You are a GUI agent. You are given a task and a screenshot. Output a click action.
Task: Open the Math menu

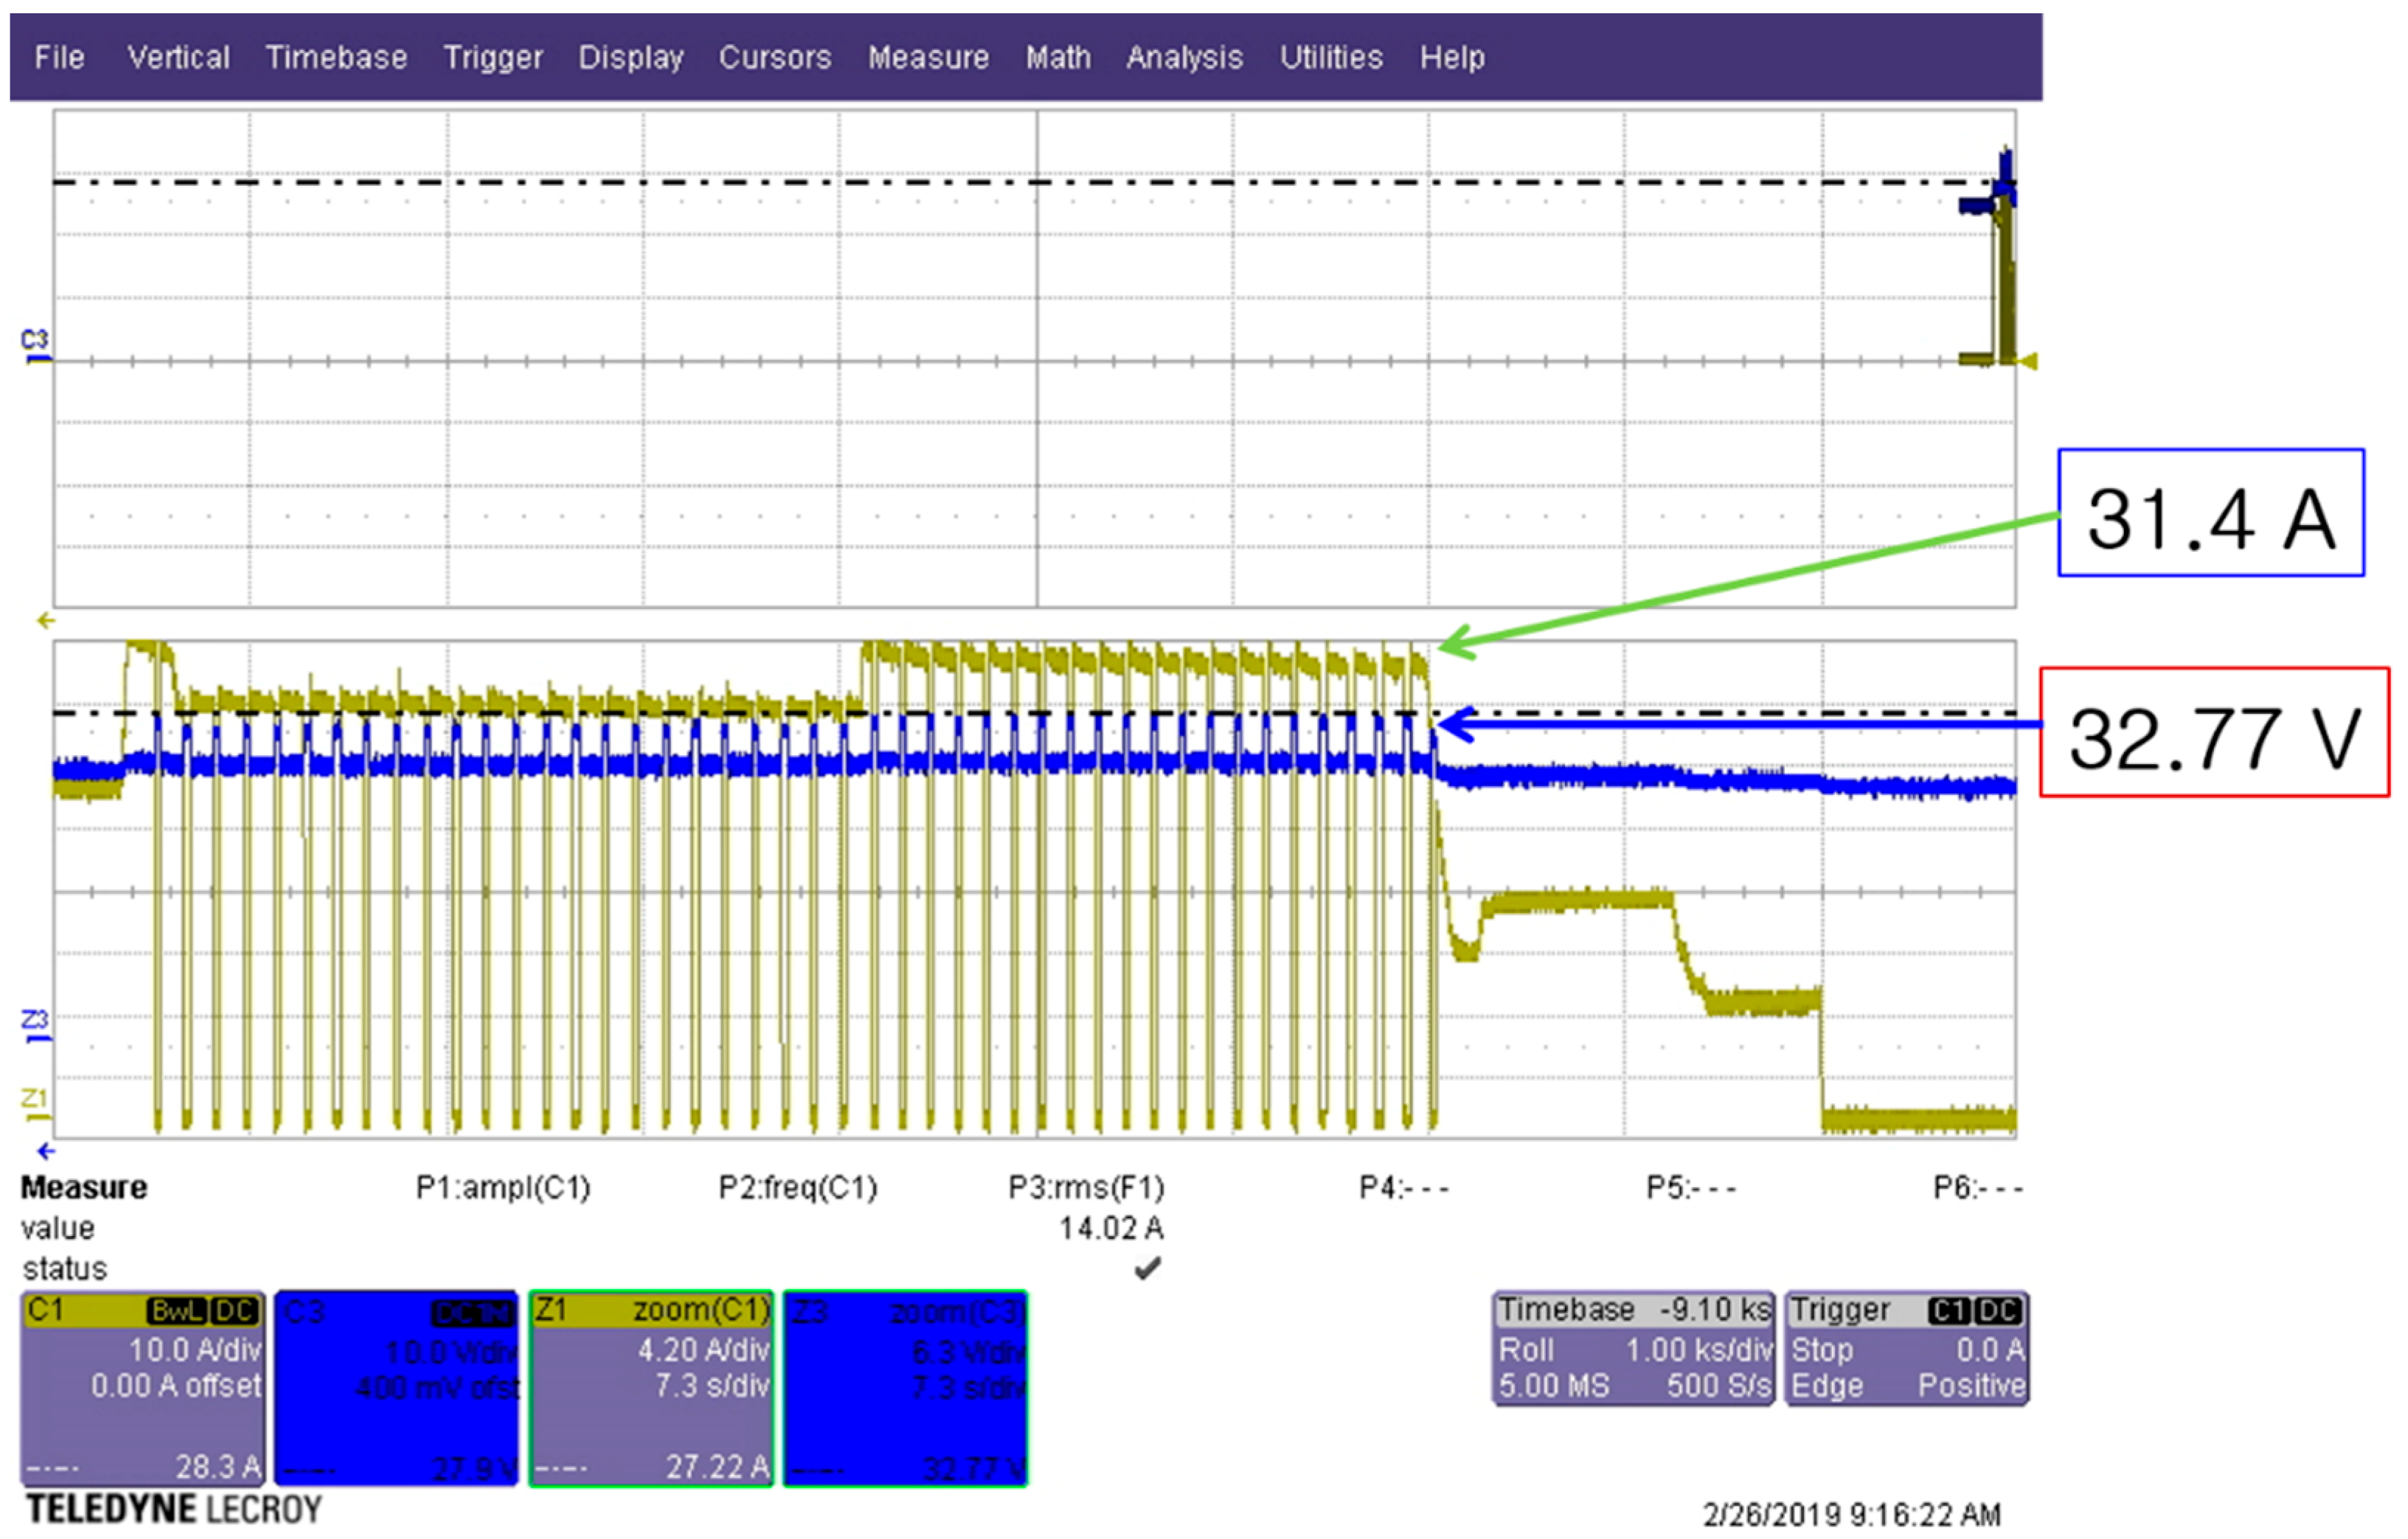coord(1058,57)
